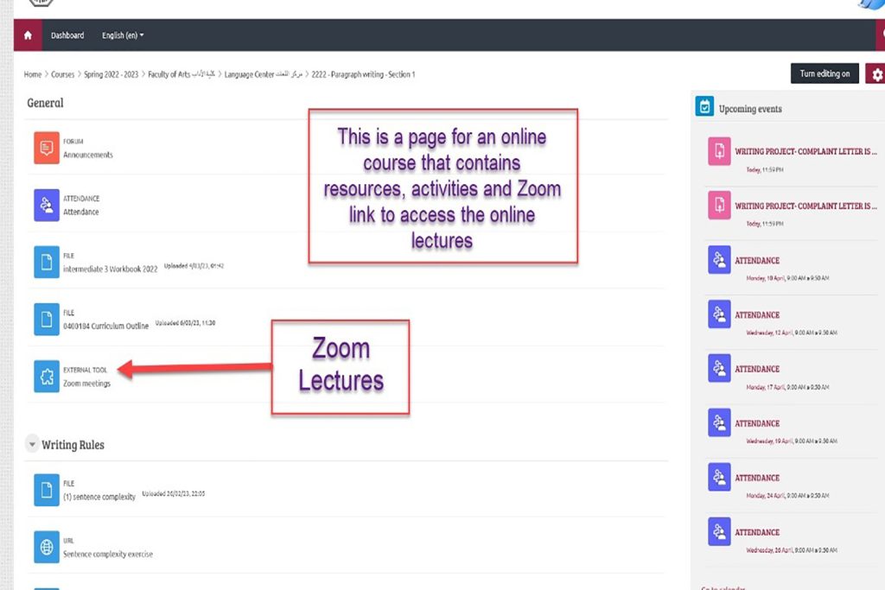Open 2222 - Paragraph writing - Section 1 breadcrumb

(x=364, y=74)
